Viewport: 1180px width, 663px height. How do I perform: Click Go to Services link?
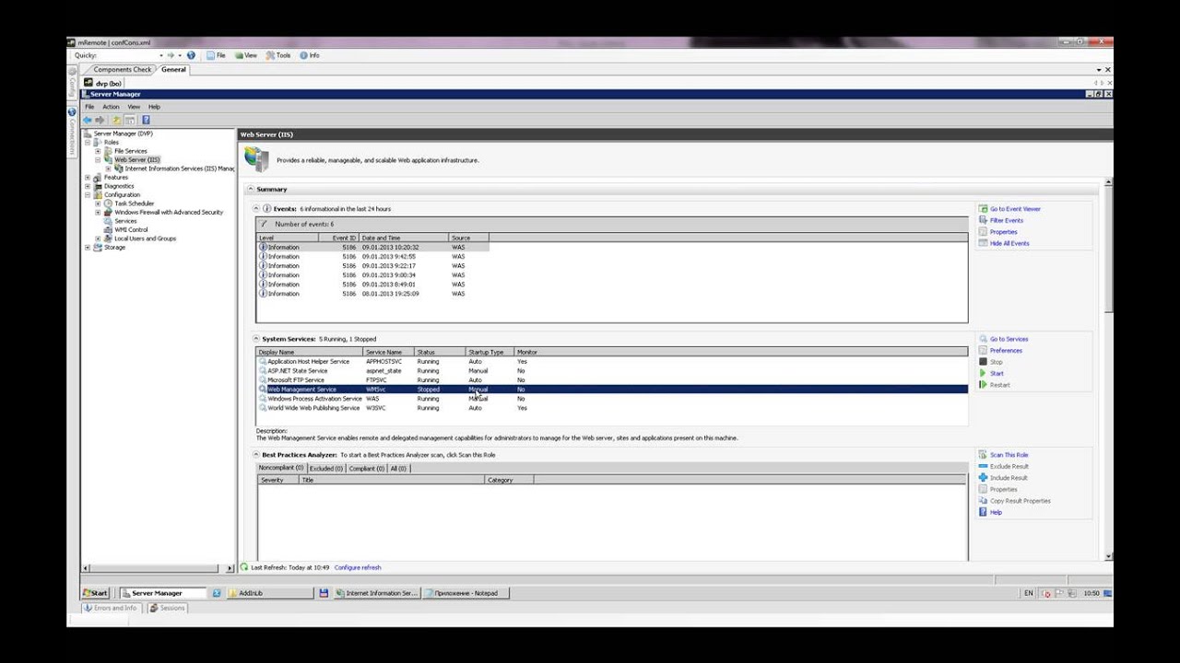(x=1009, y=339)
